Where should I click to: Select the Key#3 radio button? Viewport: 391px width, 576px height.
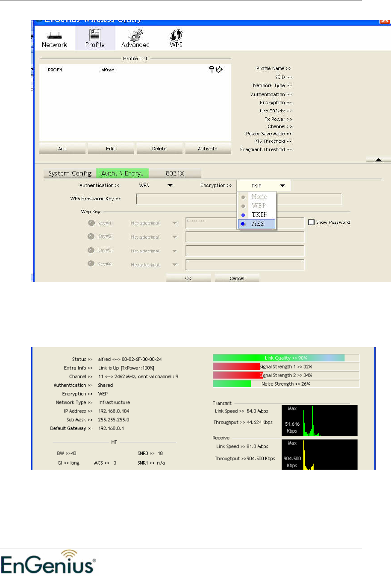point(91,250)
